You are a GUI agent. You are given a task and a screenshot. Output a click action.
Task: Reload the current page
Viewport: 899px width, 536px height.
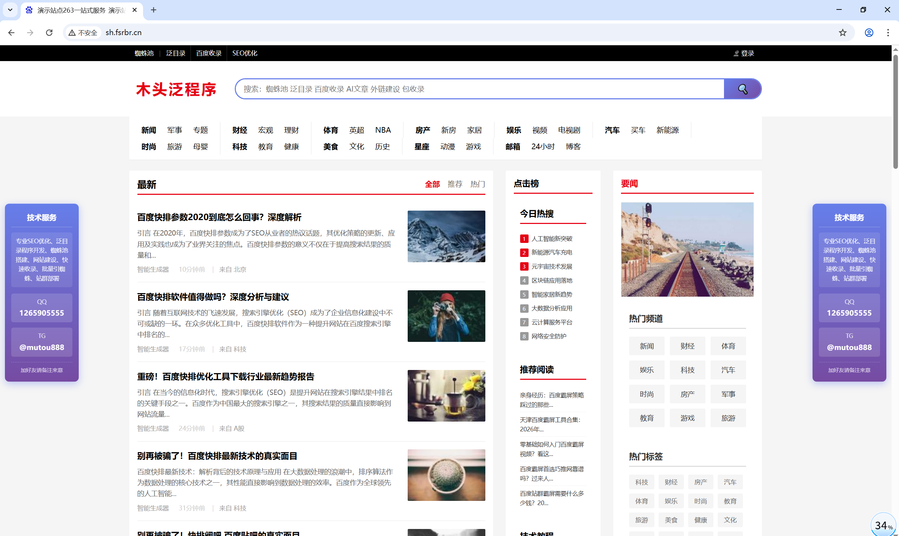tap(49, 33)
